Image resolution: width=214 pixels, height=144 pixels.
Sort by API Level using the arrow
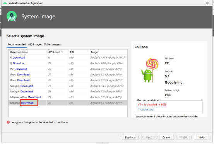62,52
